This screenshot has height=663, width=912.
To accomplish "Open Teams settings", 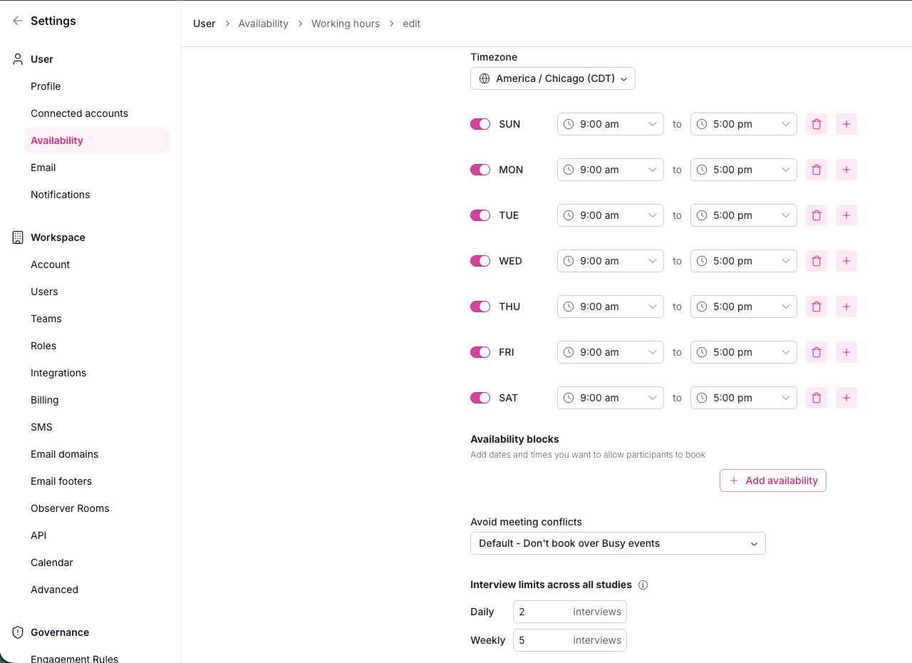I will click(46, 319).
